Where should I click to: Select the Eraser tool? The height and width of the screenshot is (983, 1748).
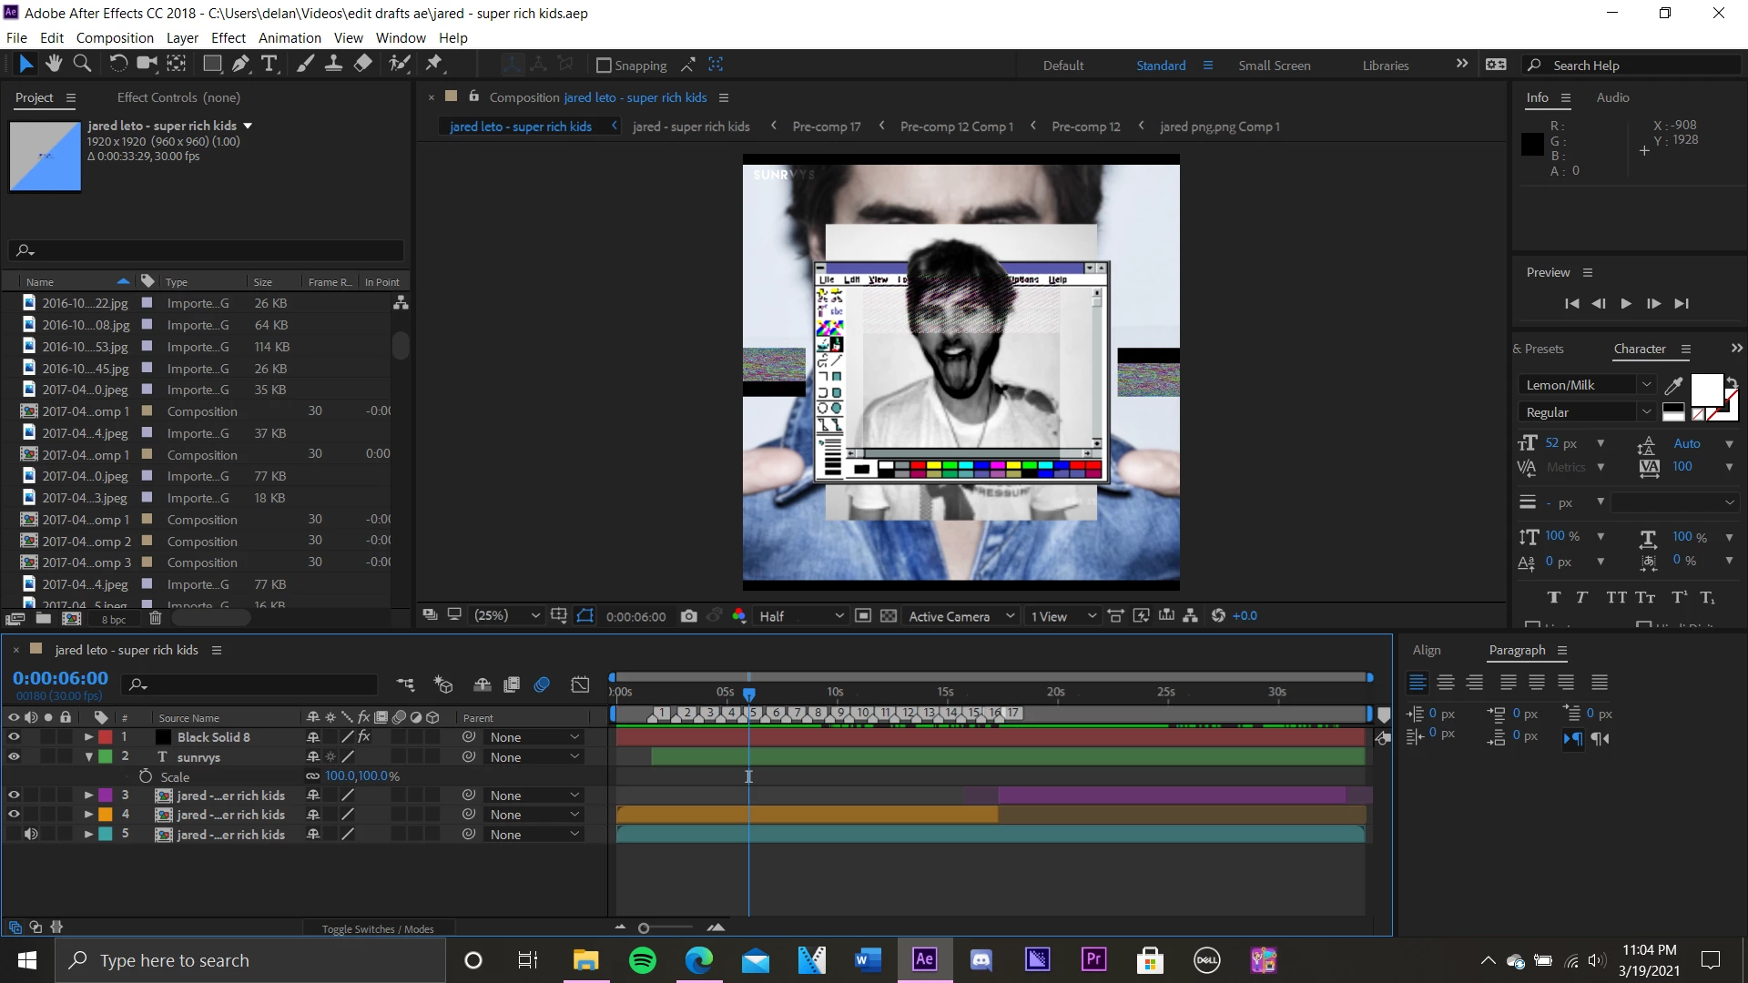[x=362, y=64]
